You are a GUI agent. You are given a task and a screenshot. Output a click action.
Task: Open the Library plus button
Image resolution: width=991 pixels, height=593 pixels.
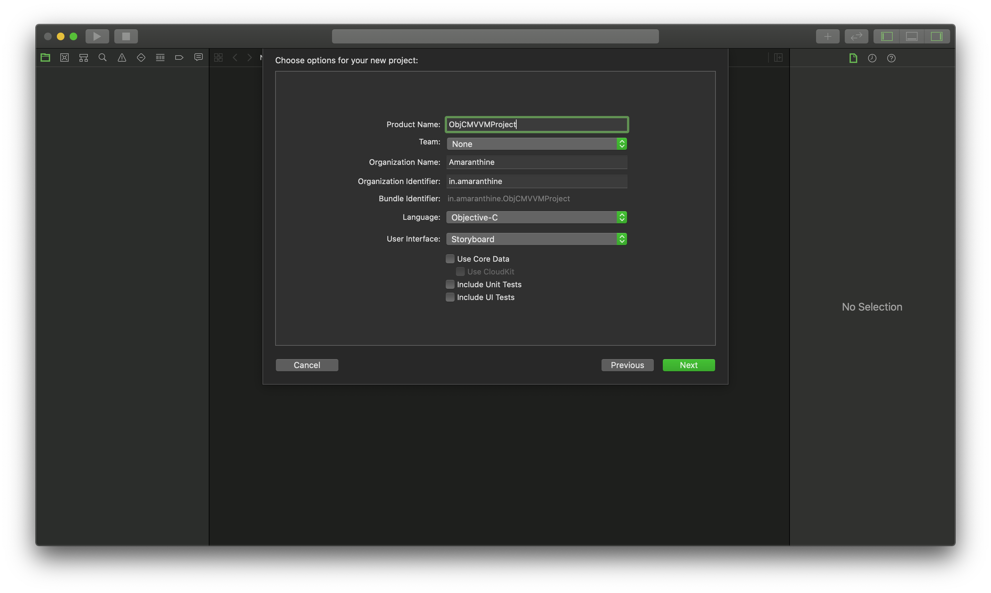(827, 36)
